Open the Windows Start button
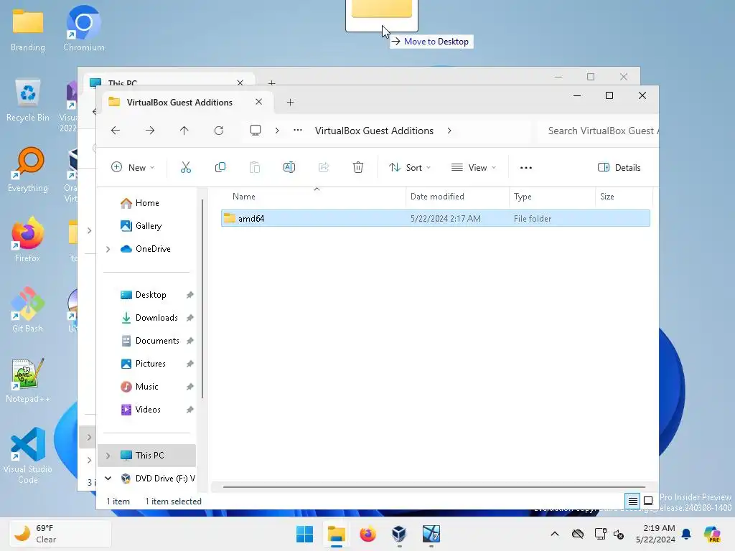The height and width of the screenshot is (551, 735). pyautogui.click(x=304, y=534)
